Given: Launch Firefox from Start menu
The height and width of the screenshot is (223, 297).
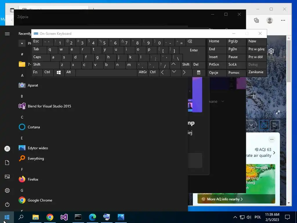Looking at the screenshot, I should click(x=28, y=179).
